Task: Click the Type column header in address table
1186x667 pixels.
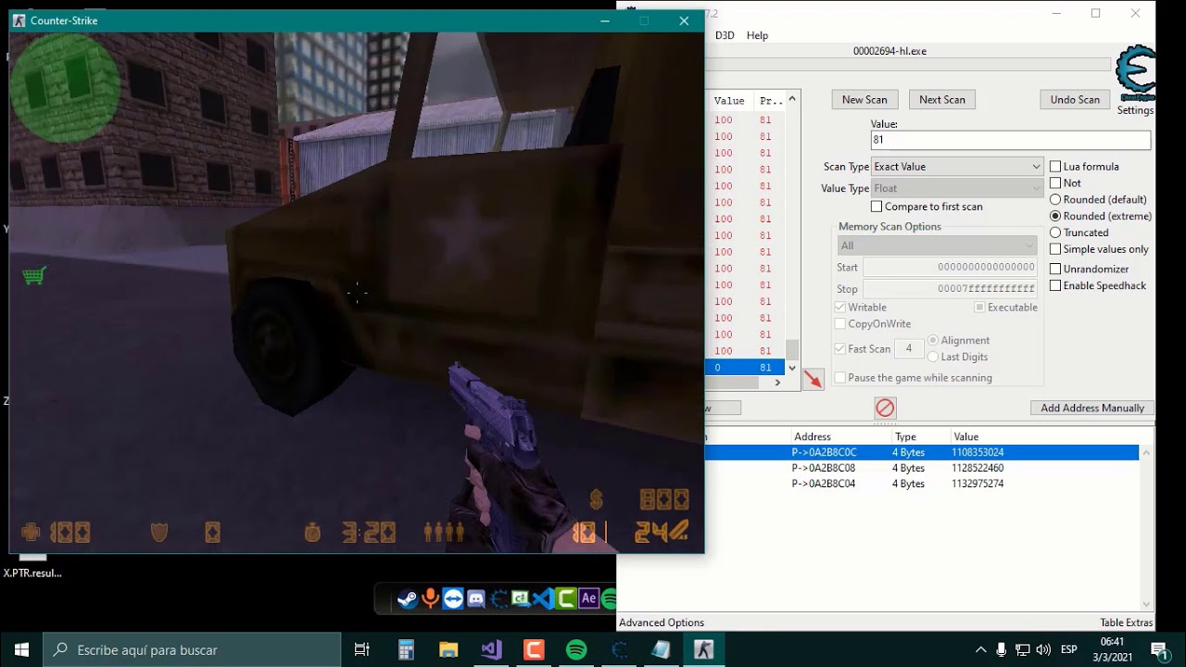Action: click(905, 436)
